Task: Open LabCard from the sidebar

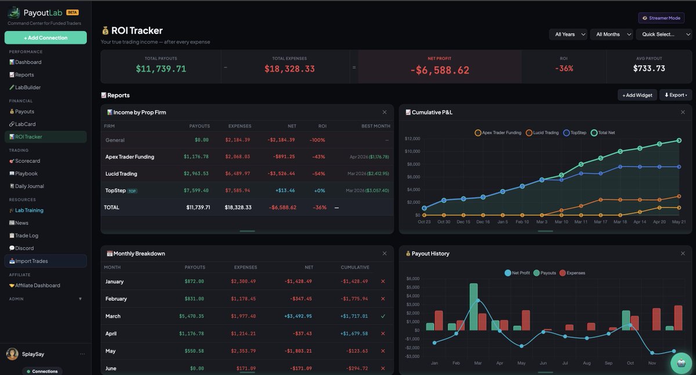Action: pyautogui.click(x=22, y=124)
